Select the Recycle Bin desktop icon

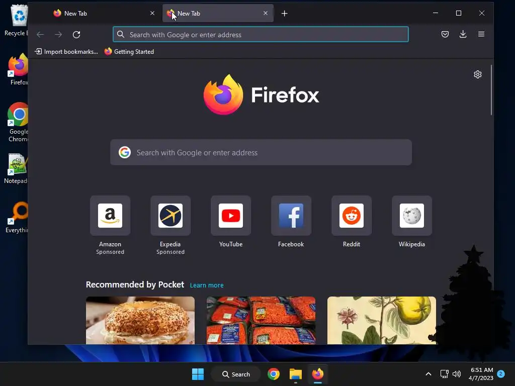pos(17,20)
